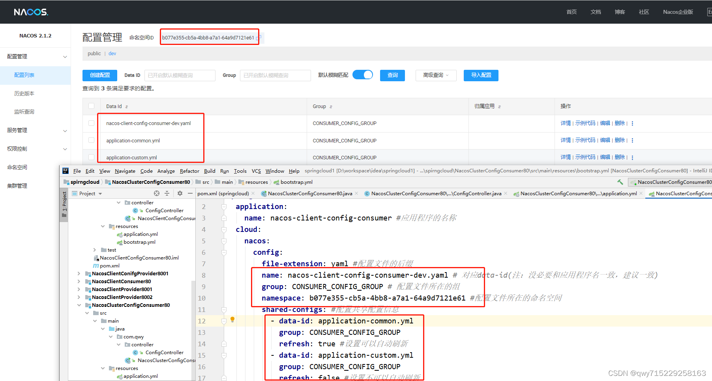Expand NacosClientConsumer80 module in tree
This screenshot has width=712, height=381.
coord(79,281)
